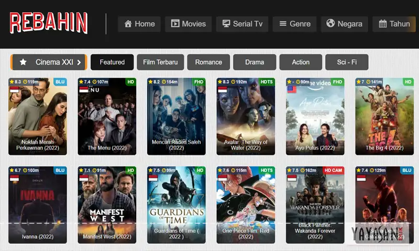Open The Big 4 (2022) title link

pos(384,148)
